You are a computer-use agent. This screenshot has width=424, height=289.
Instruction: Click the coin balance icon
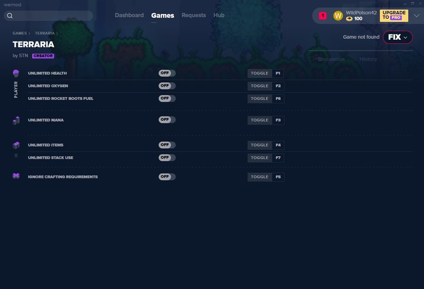coord(349,19)
